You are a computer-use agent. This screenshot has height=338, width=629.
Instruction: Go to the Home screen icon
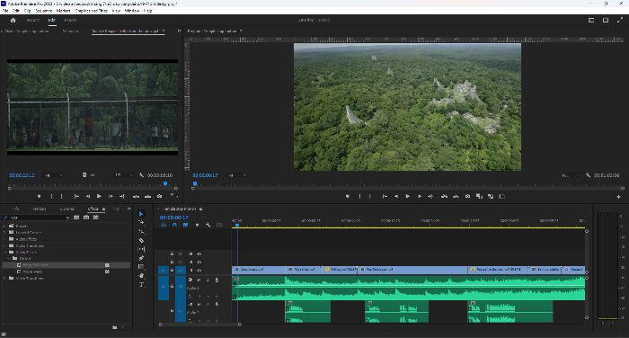pyautogui.click(x=13, y=20)
